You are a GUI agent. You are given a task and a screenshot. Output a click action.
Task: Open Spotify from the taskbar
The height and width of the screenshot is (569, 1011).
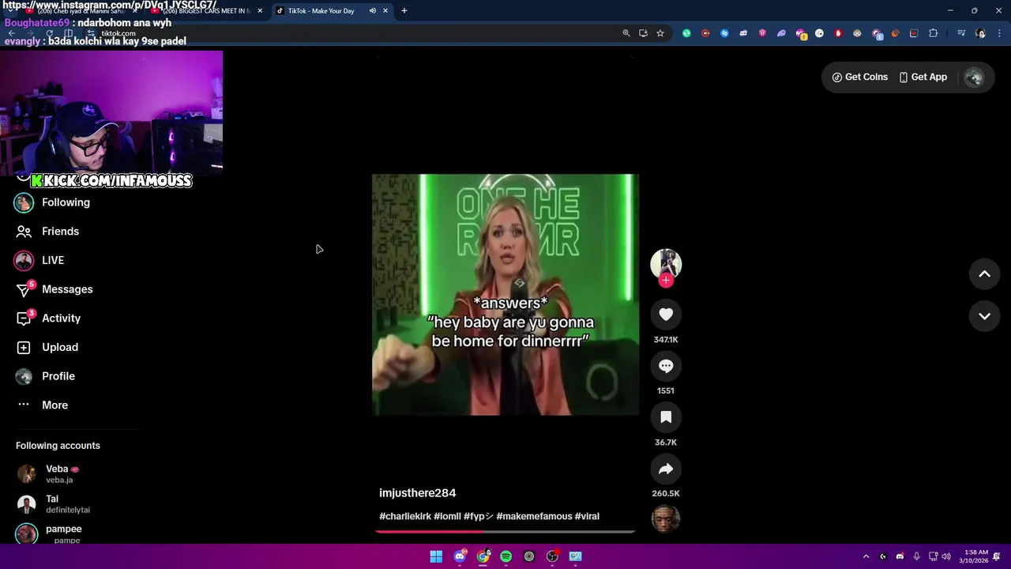click(x=505, y=556)
